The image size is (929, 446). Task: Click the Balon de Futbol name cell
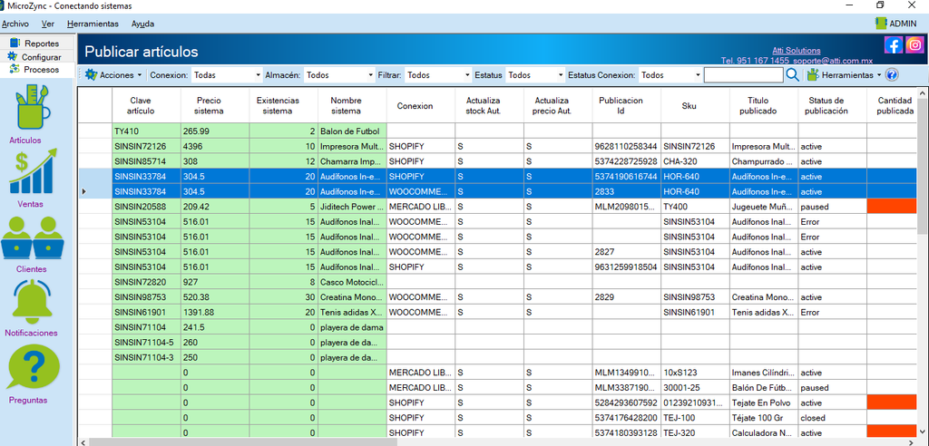353,131
